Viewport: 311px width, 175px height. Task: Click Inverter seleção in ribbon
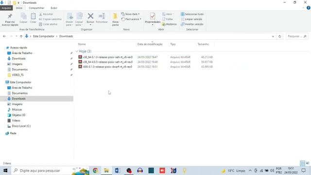click(x=192, y=24)
